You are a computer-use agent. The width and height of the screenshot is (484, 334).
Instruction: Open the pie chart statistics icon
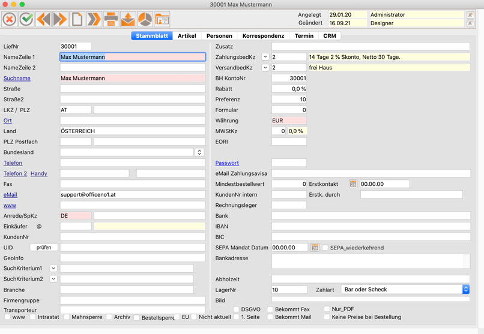145,19
